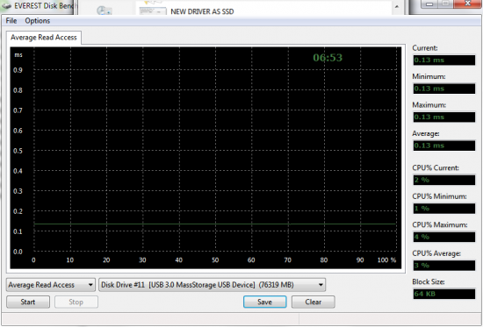Open the Options menu

coord(37,21)
